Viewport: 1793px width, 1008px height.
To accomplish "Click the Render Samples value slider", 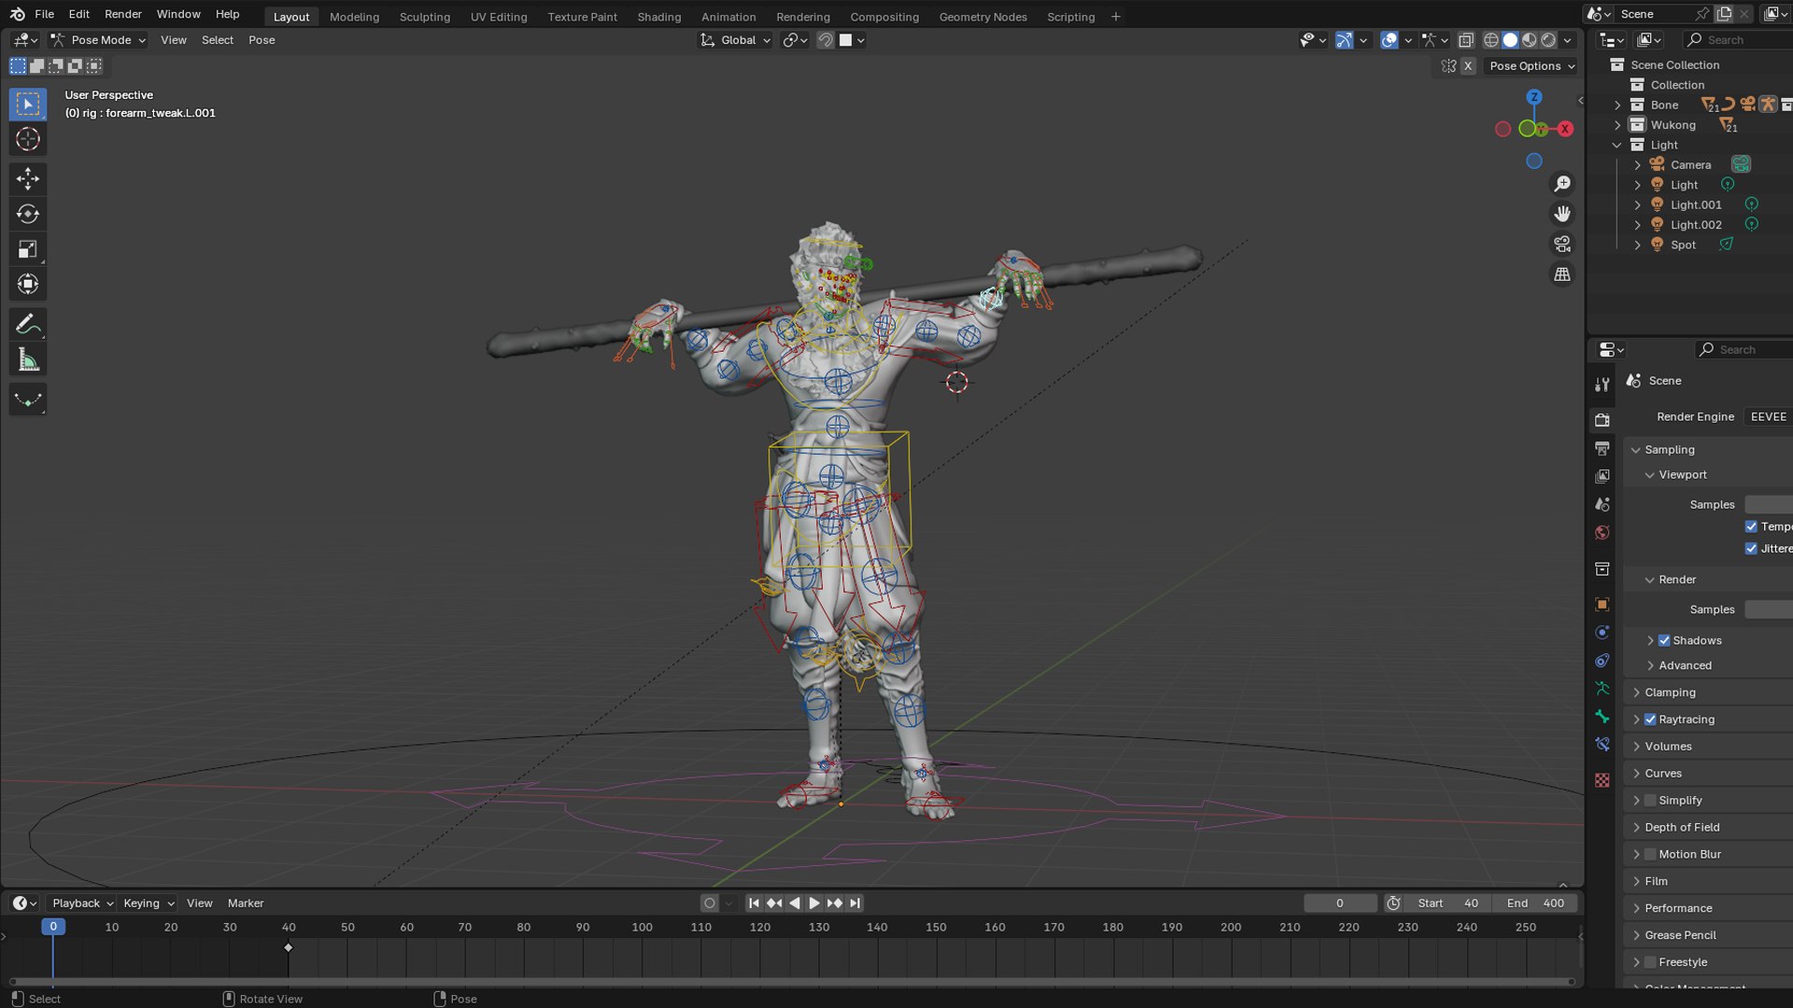I will [x=1769, y=609].
